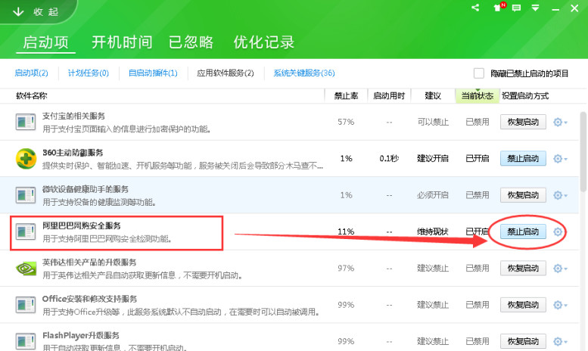Click the 微软设备健康助手 program icon
Screen dimensions: 588x351
click(x=26, y=195)
